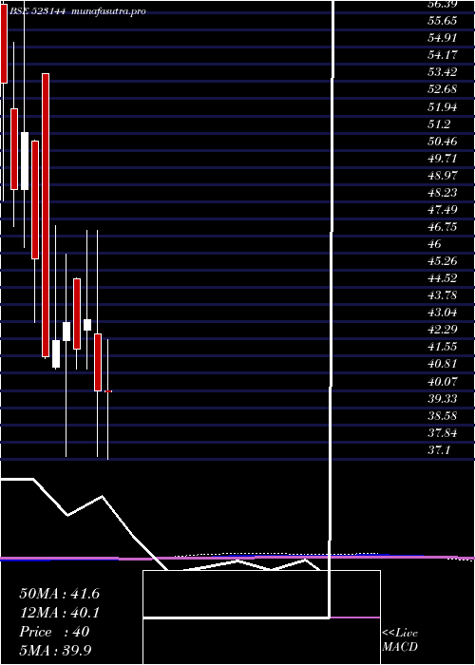
Task: Click the 56.39 price axis label
Action: (442, 4)
